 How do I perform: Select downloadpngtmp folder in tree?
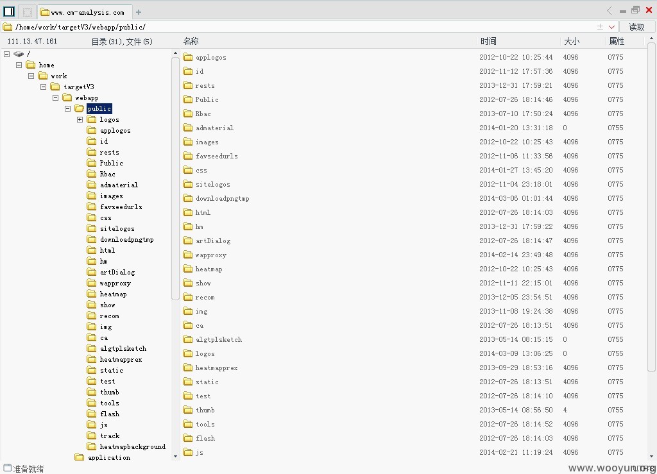click(x=126, y=239)
